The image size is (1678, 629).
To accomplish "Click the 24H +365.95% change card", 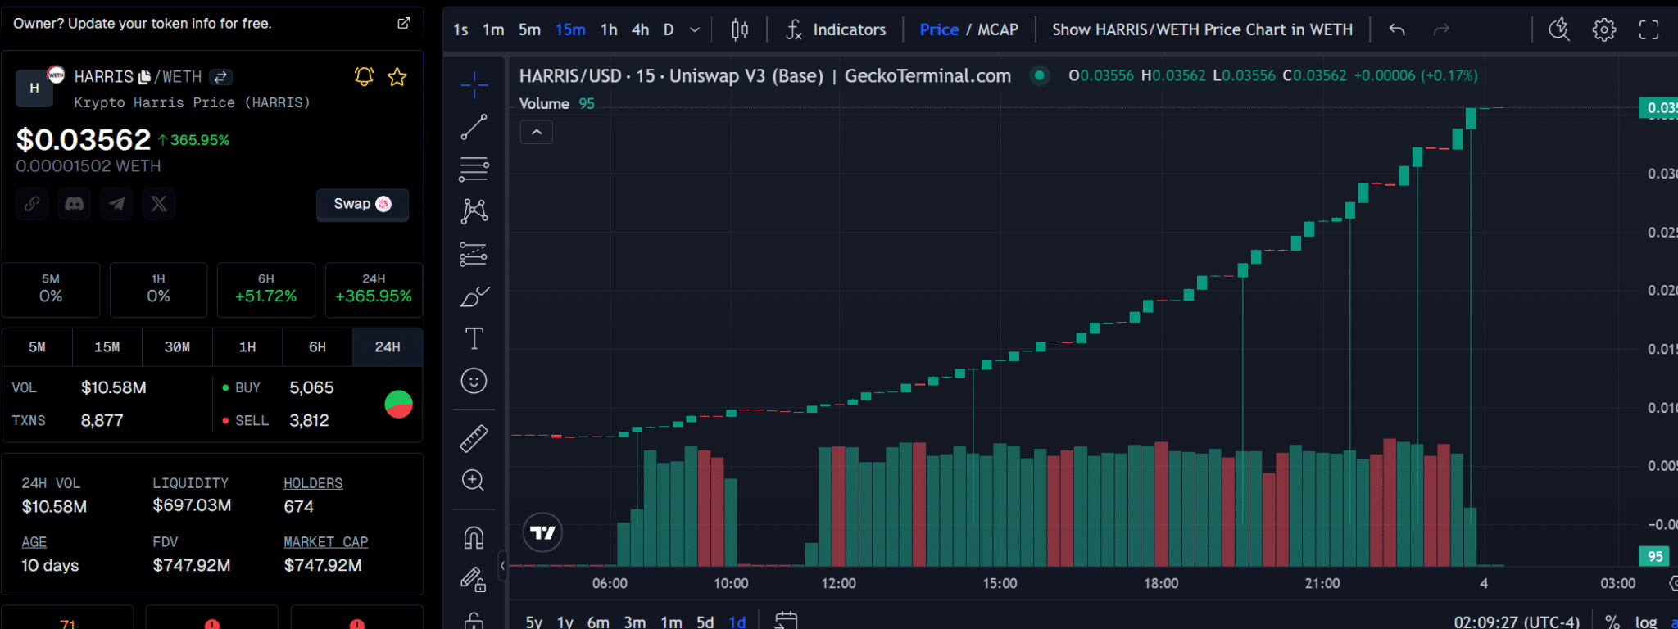I will tap(374, 290).
